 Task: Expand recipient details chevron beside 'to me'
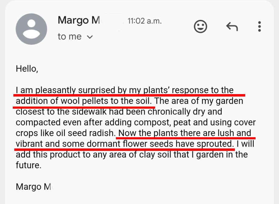(x=90, y=37)
